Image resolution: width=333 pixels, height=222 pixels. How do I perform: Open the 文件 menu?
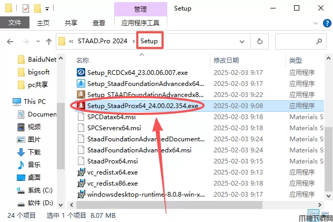coord(15,23)
